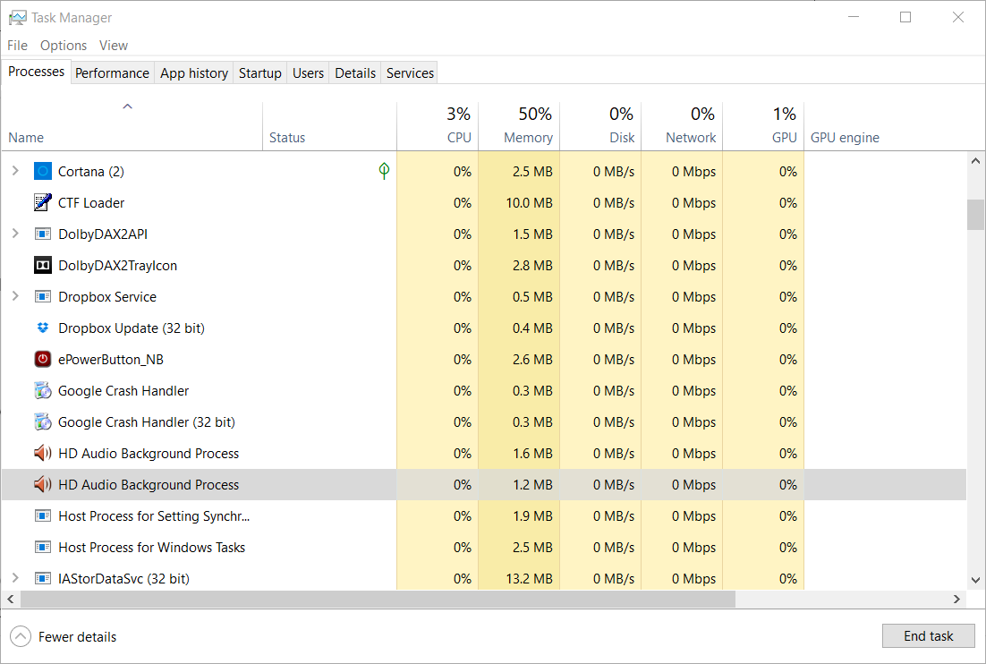986x664 pixels.
Task: Click the horizontal scrollbar right arrow
Action: click(x=957, y=600)
